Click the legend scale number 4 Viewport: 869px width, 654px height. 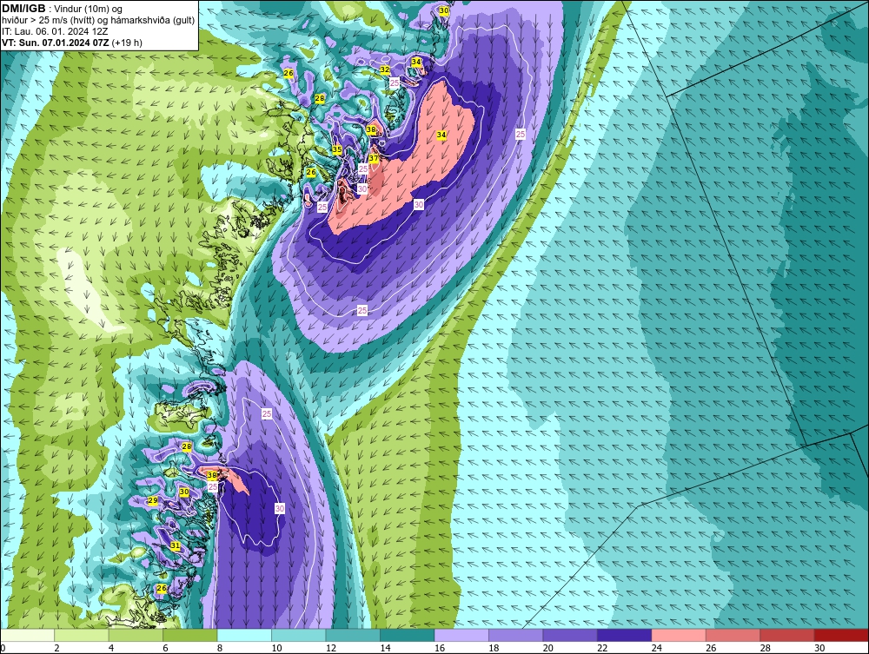111,648
